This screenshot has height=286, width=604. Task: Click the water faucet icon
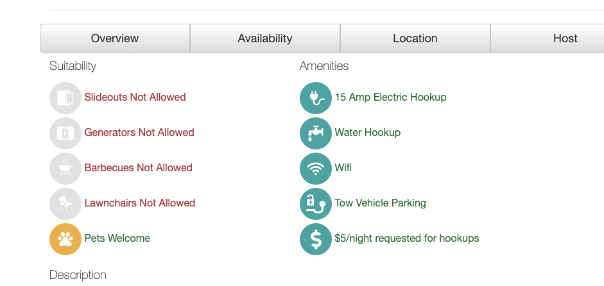316,133
